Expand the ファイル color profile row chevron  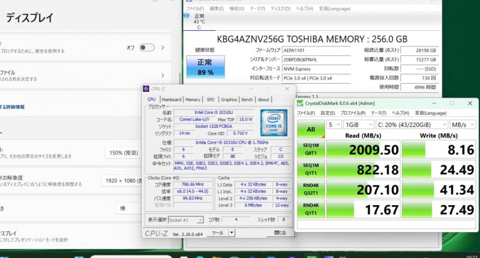[163, 75]
